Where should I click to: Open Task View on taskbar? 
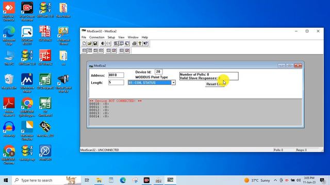[x=87, y=180]
